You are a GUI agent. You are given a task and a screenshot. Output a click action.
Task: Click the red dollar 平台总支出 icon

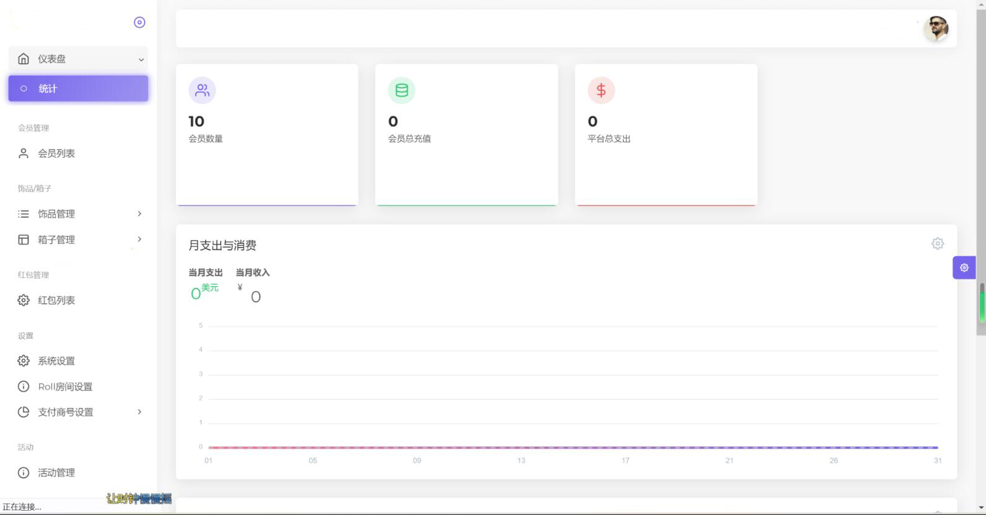tap(601, 90)
